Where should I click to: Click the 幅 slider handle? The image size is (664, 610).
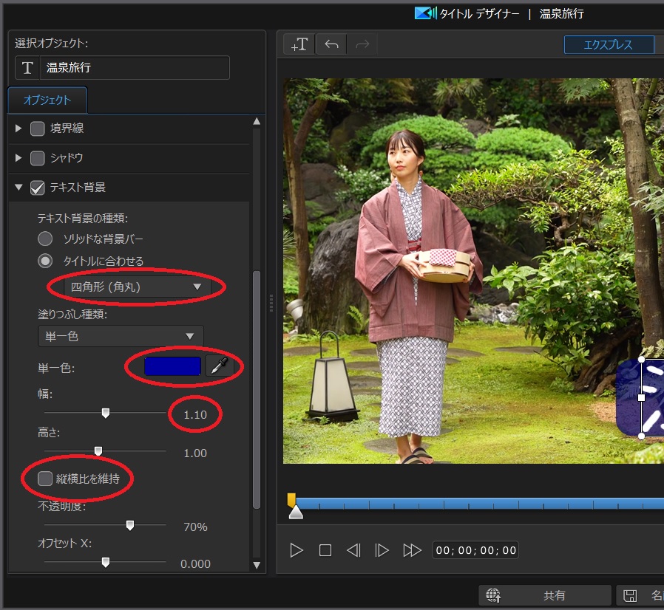point(106,413)
